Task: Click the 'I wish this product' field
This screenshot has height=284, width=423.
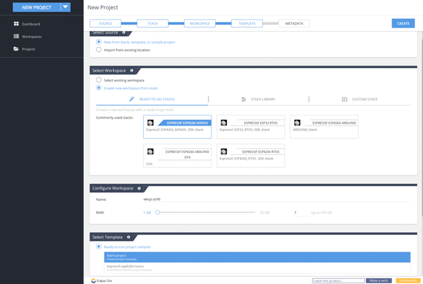Action: (338, 281)
